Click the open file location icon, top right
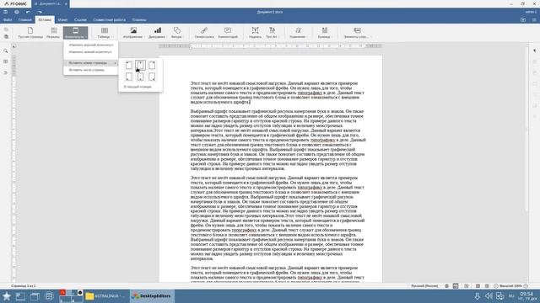Image resolution: width=540 pixels, height=303 pixels. pyautogui.click(x=523, y=20)
